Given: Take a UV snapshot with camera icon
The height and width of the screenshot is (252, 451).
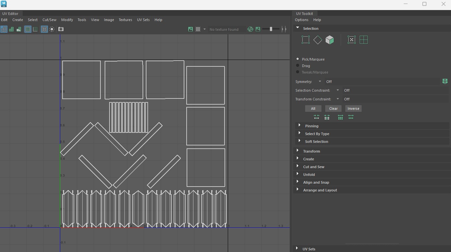Looking at the screenshot, I should (x=61, y=29).
